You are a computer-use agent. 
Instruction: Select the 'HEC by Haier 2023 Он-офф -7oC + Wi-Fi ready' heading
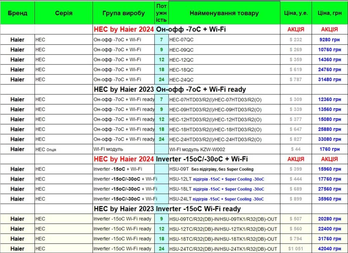170,89
